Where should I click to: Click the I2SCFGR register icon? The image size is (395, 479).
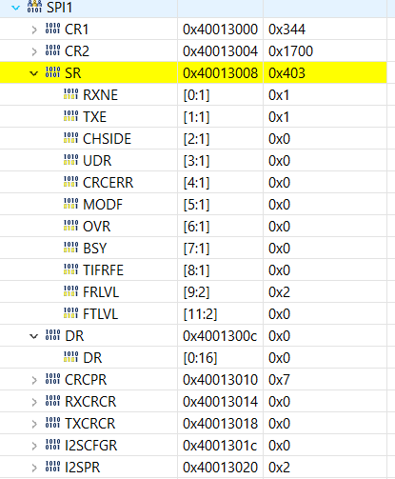pyautogui.click(x=52, y=445)
